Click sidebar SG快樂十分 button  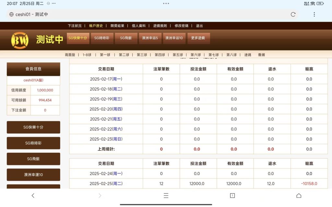point(33,127)
